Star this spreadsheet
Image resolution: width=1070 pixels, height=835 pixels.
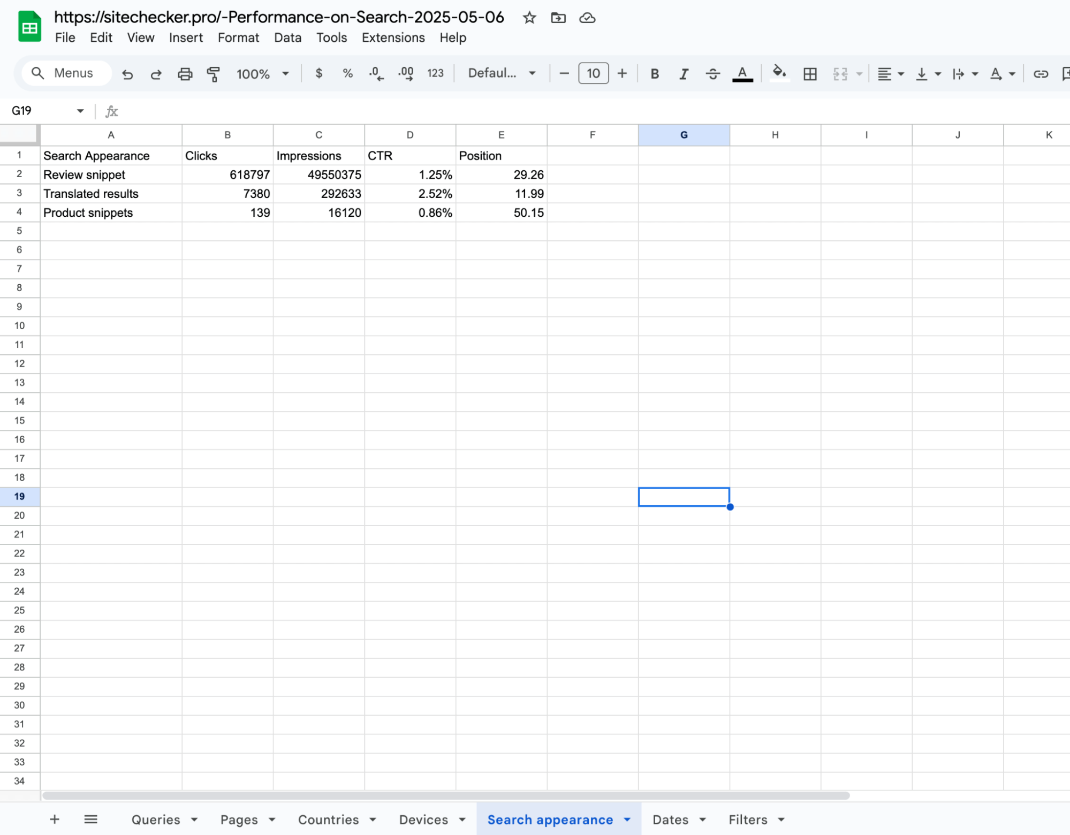[529, 18]
